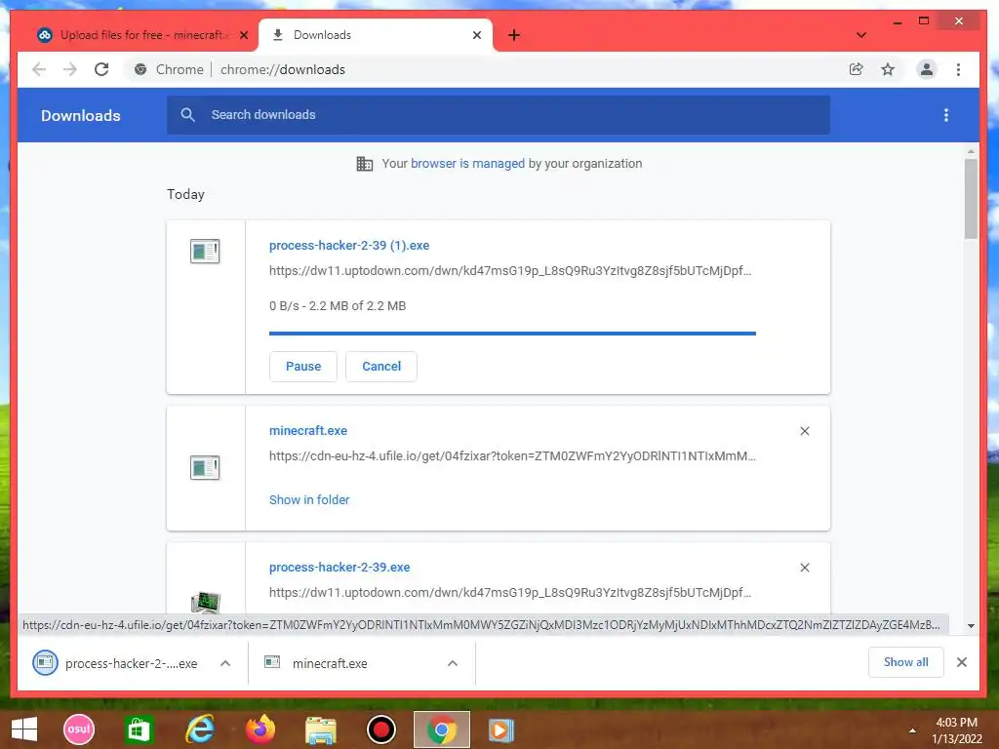Click Show in folder for minecraft.exe

[x=309, y=500]
